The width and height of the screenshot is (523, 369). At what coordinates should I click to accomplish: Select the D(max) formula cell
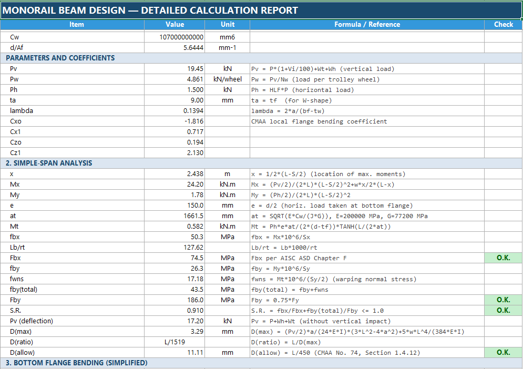coord(367,332)
